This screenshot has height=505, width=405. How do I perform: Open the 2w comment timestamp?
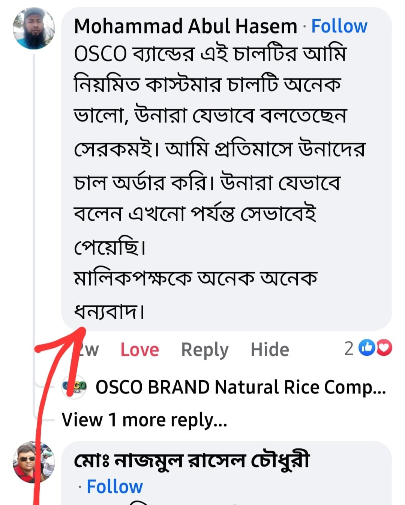pos(89,350)
